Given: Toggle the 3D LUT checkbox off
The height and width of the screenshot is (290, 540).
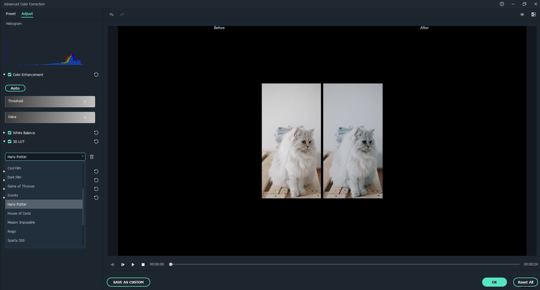Looking at the screenshot, I should pos(9,141).
